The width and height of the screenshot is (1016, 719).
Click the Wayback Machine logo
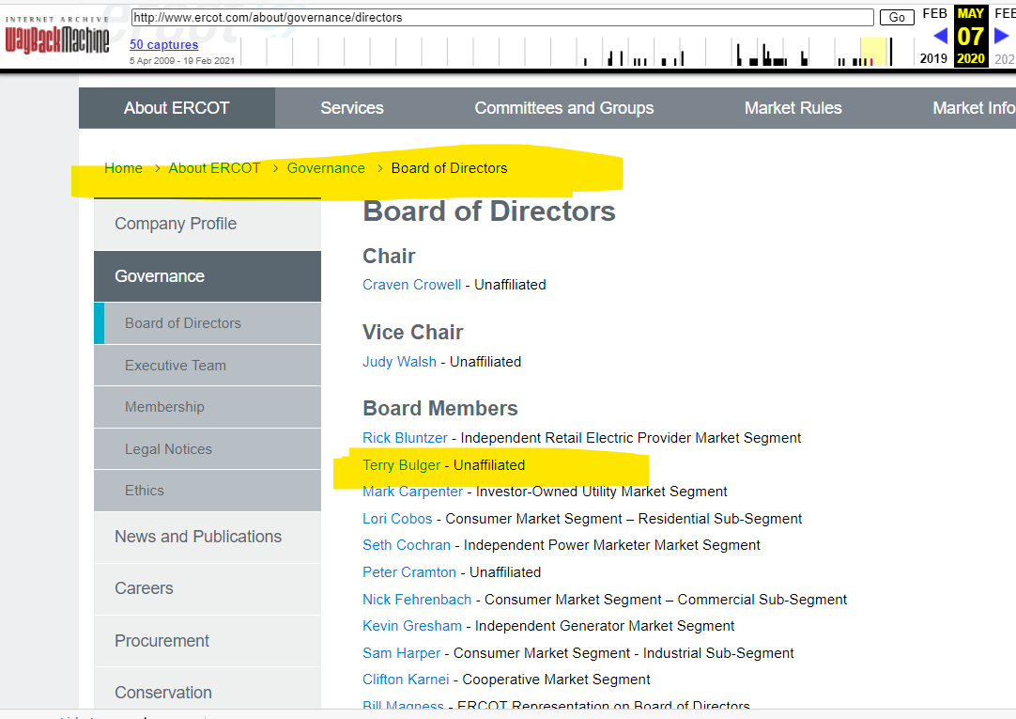[x=57, y=36]
